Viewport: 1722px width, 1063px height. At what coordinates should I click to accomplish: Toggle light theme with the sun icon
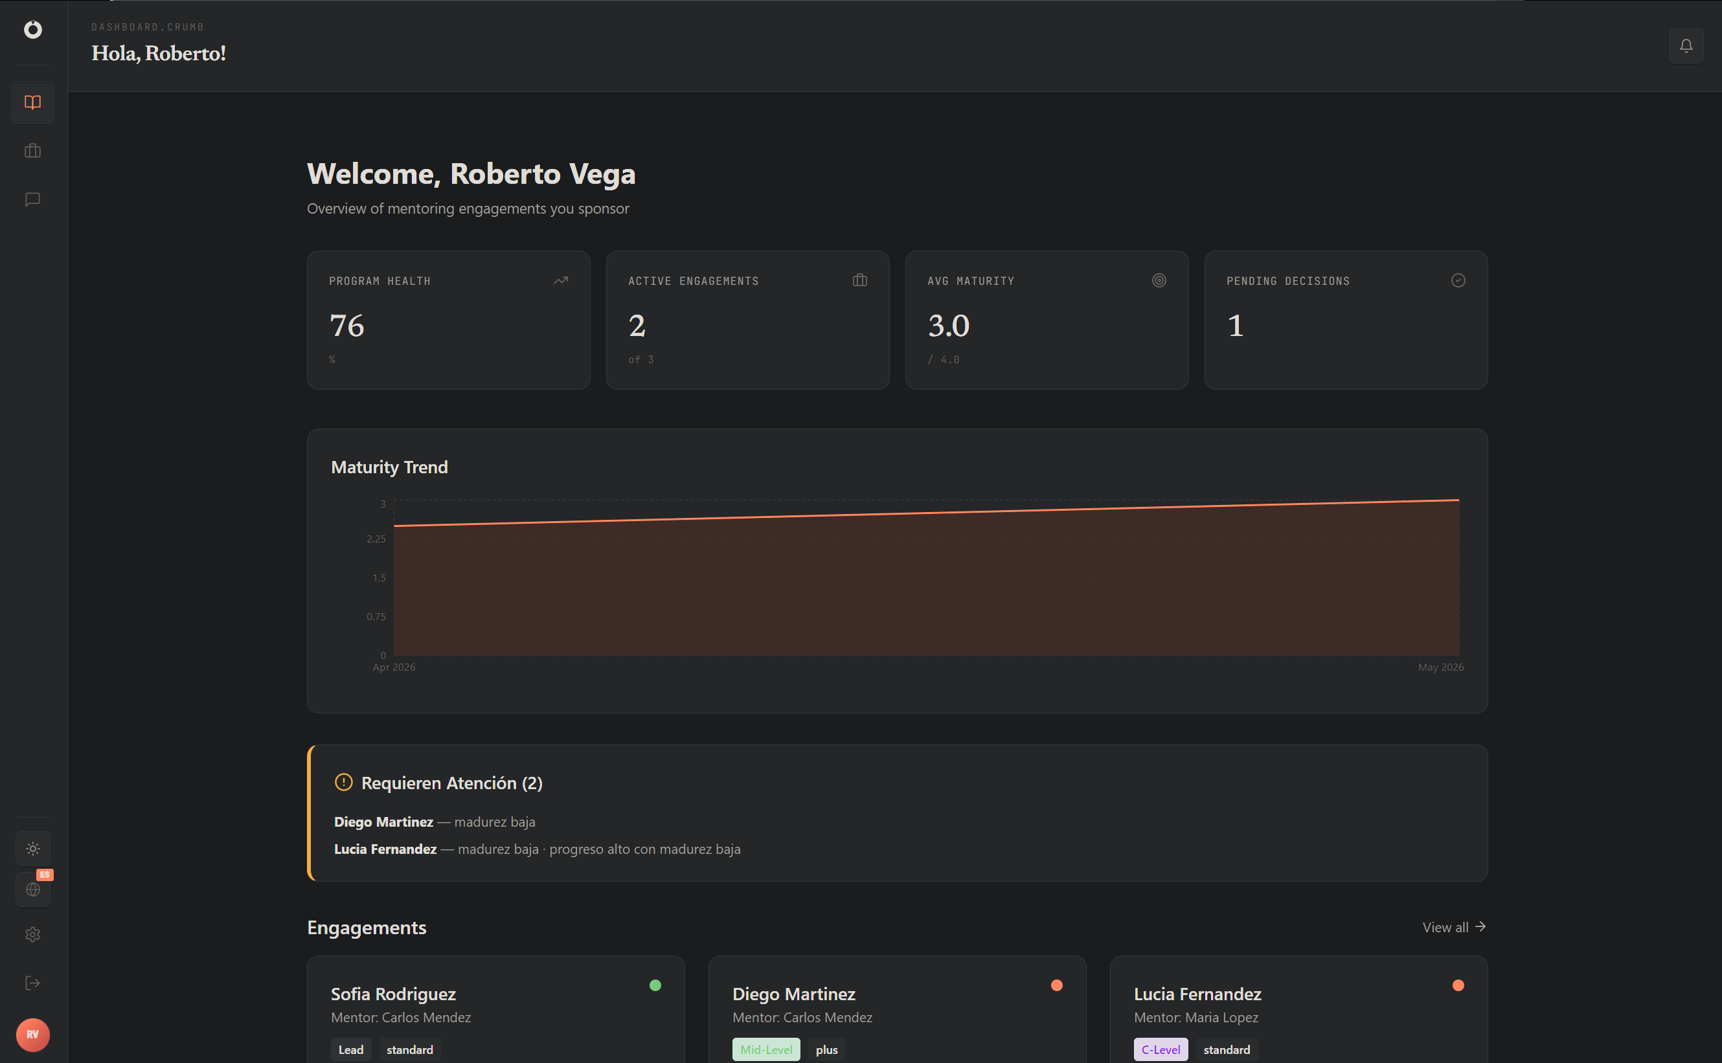click(33, 849)
